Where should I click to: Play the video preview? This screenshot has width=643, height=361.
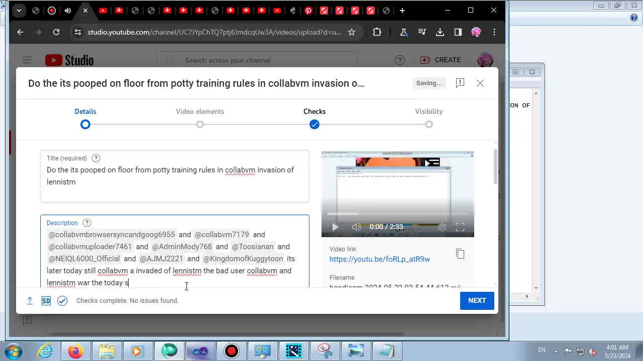(x=335, y=227)
